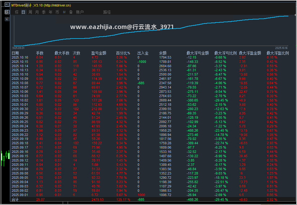Screen dimensions: 297x205
Task: Click the 2025.09.18 date cell
Action: click(20, 143)
